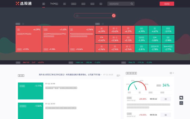Screen dimensions: 190x119
Task: Click the button in the +10.03% stock row
Action: [166, 115]
